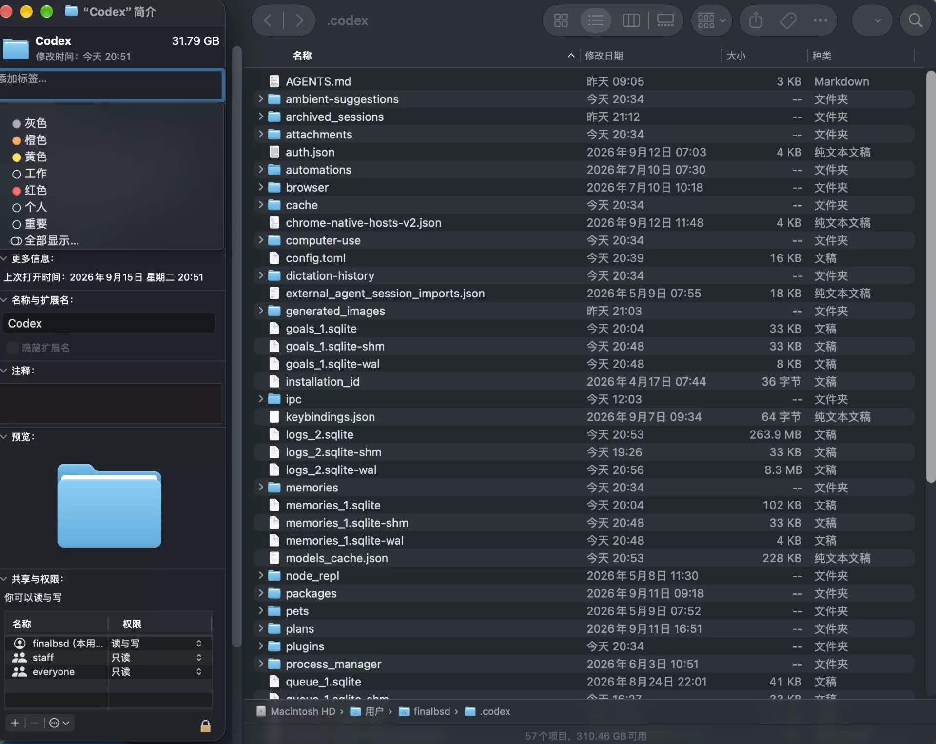Collapse the 注释 section

tap(4, 371)
